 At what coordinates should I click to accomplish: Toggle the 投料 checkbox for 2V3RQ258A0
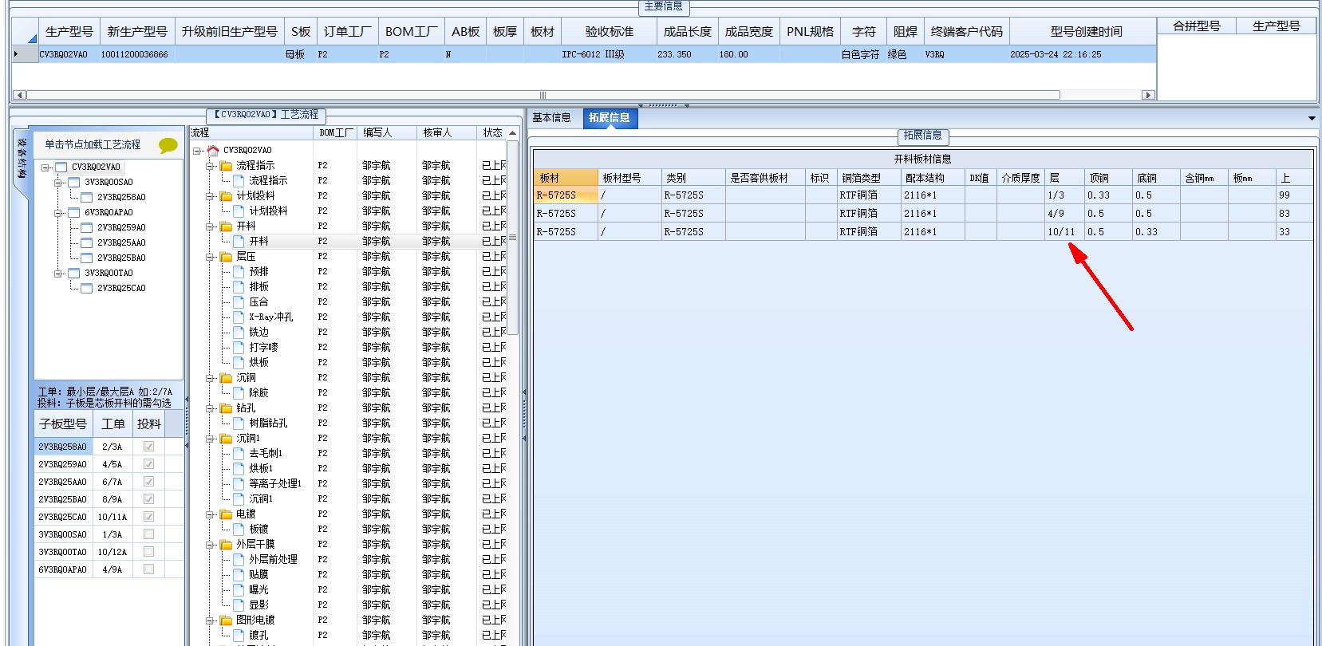coord(148,447)
